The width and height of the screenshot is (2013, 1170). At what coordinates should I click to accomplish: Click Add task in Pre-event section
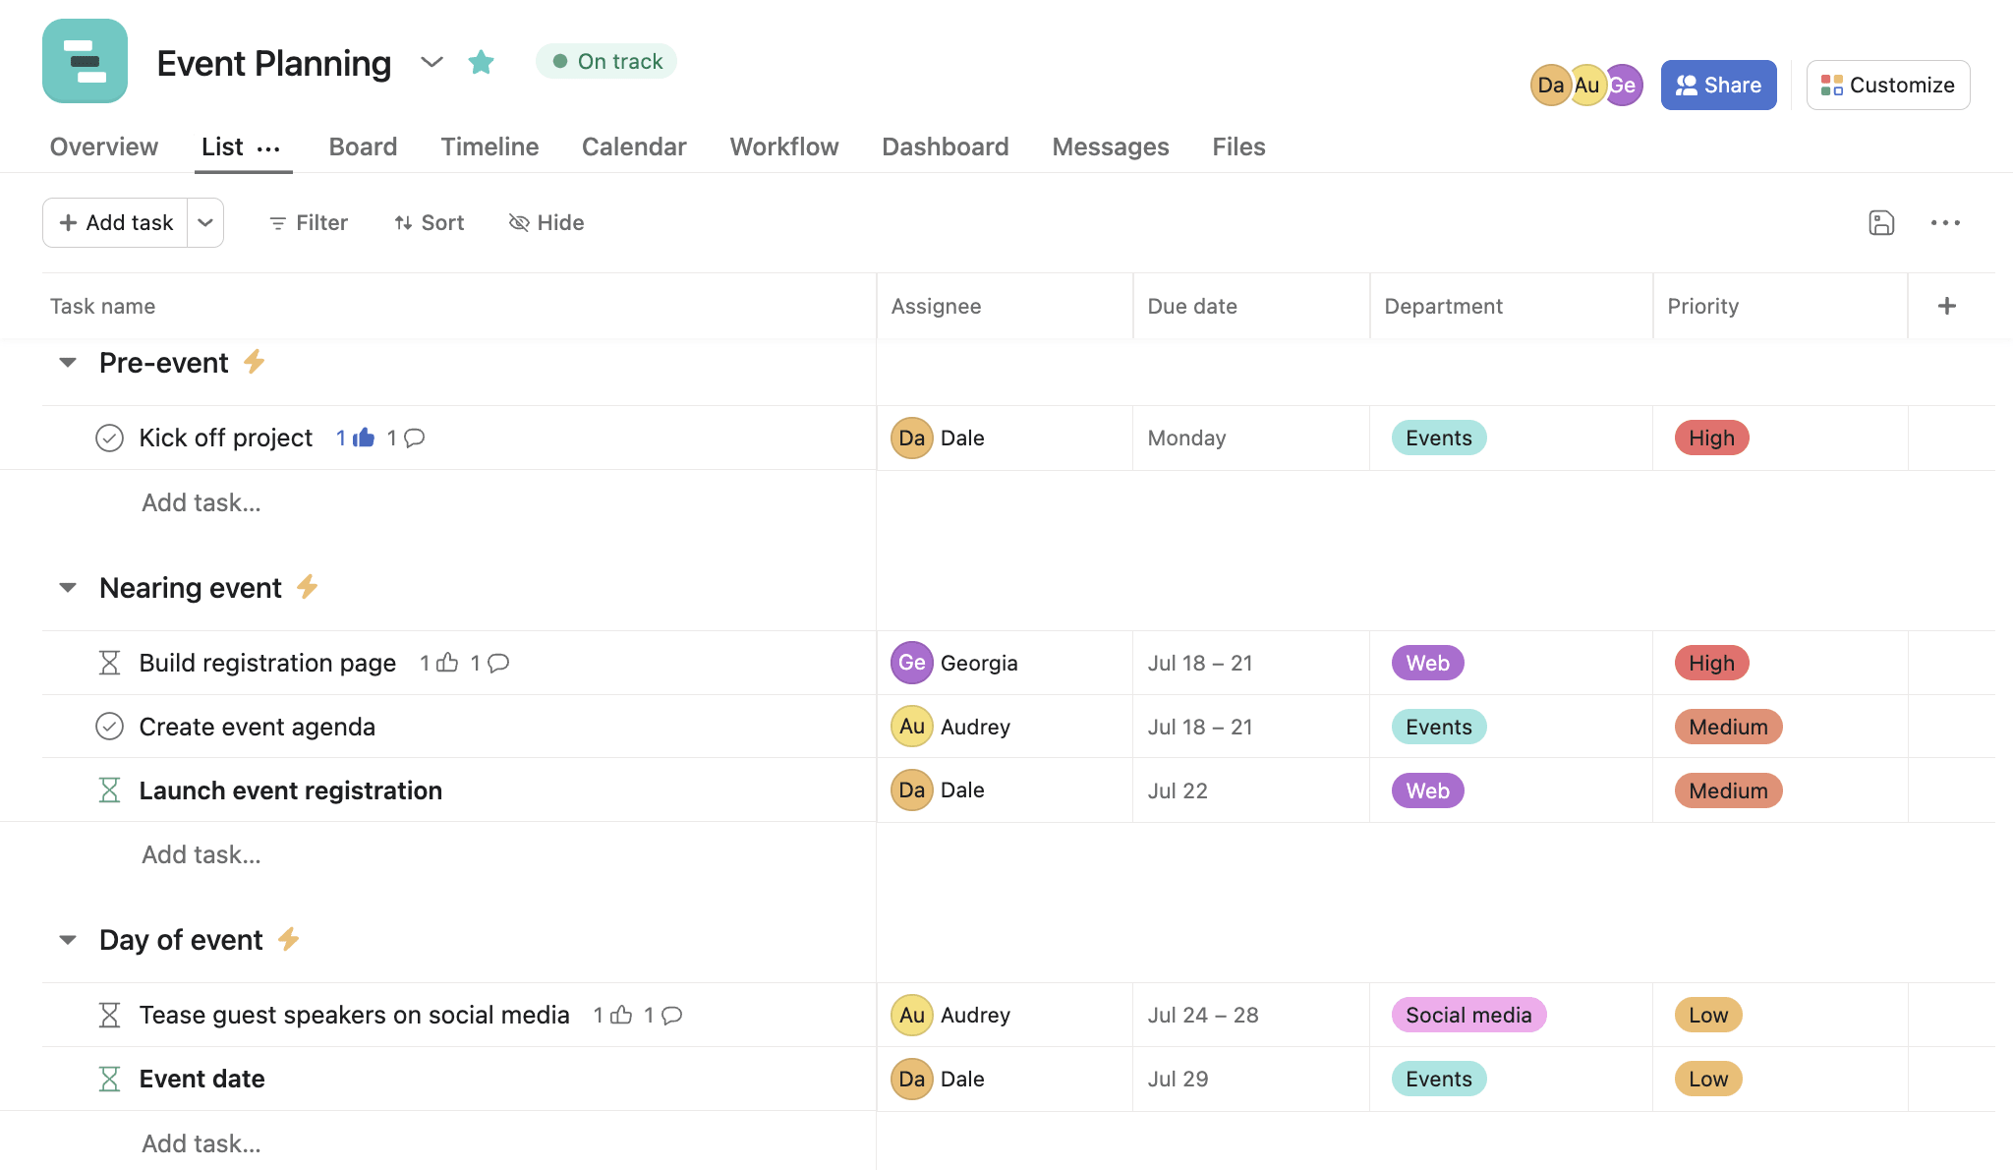[x=200, y=498]
